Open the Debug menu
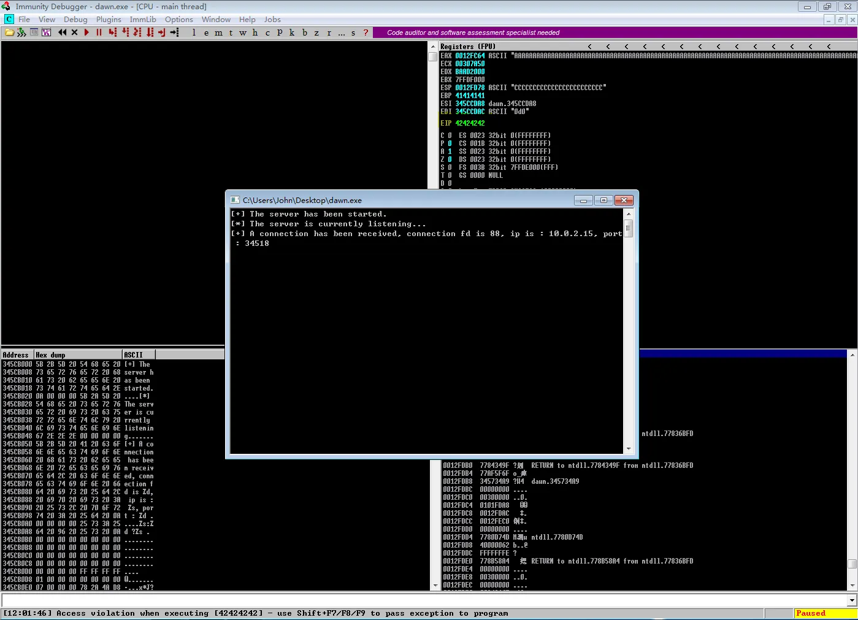858x620 pixels. point(75,20)
